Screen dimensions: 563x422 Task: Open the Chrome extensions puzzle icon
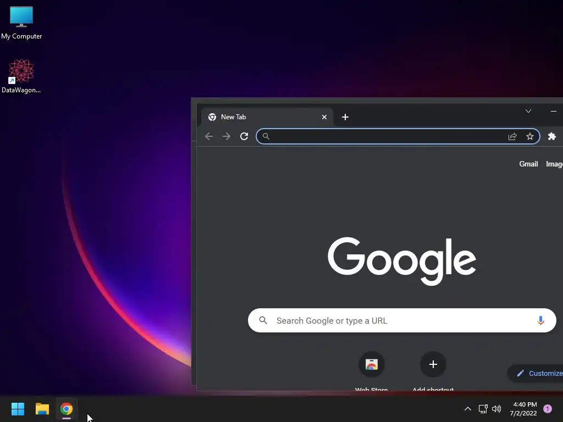tap(552, 136)
